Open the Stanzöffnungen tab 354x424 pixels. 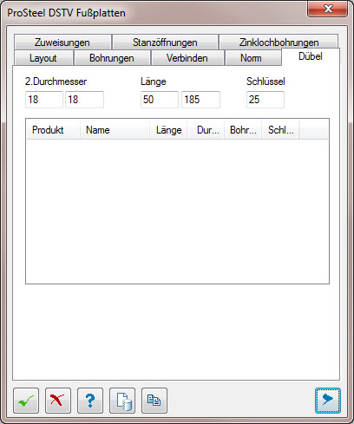tap(165, 42)
